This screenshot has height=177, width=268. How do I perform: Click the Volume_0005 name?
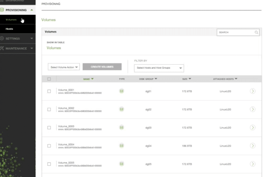click(x=66, y=163)
